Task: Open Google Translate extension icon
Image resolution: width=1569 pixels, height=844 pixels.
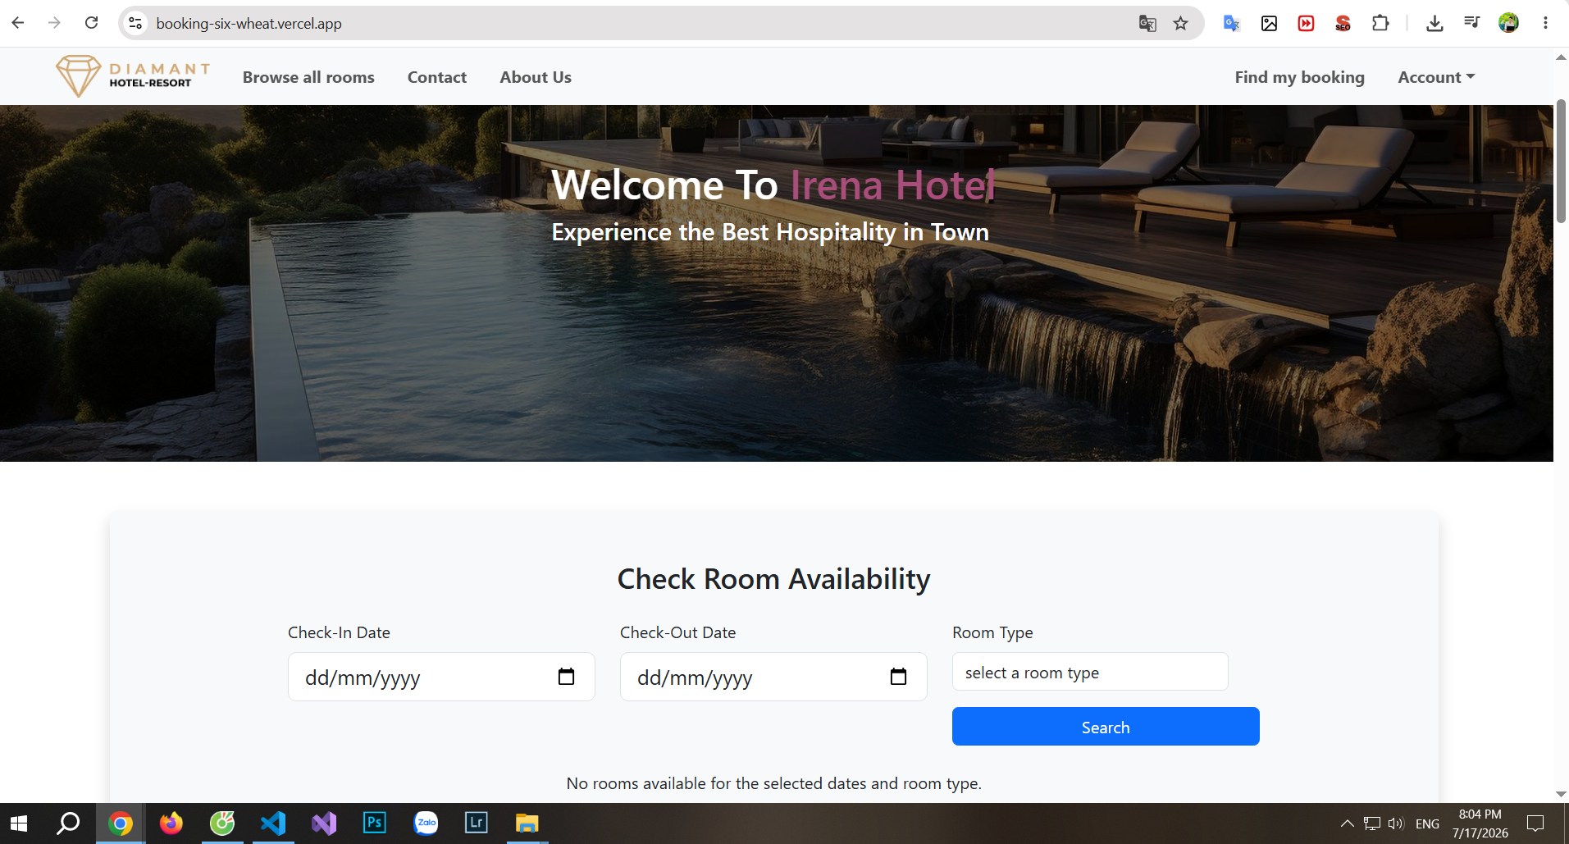Action: pyautogui.click(x=1231, y=23)
